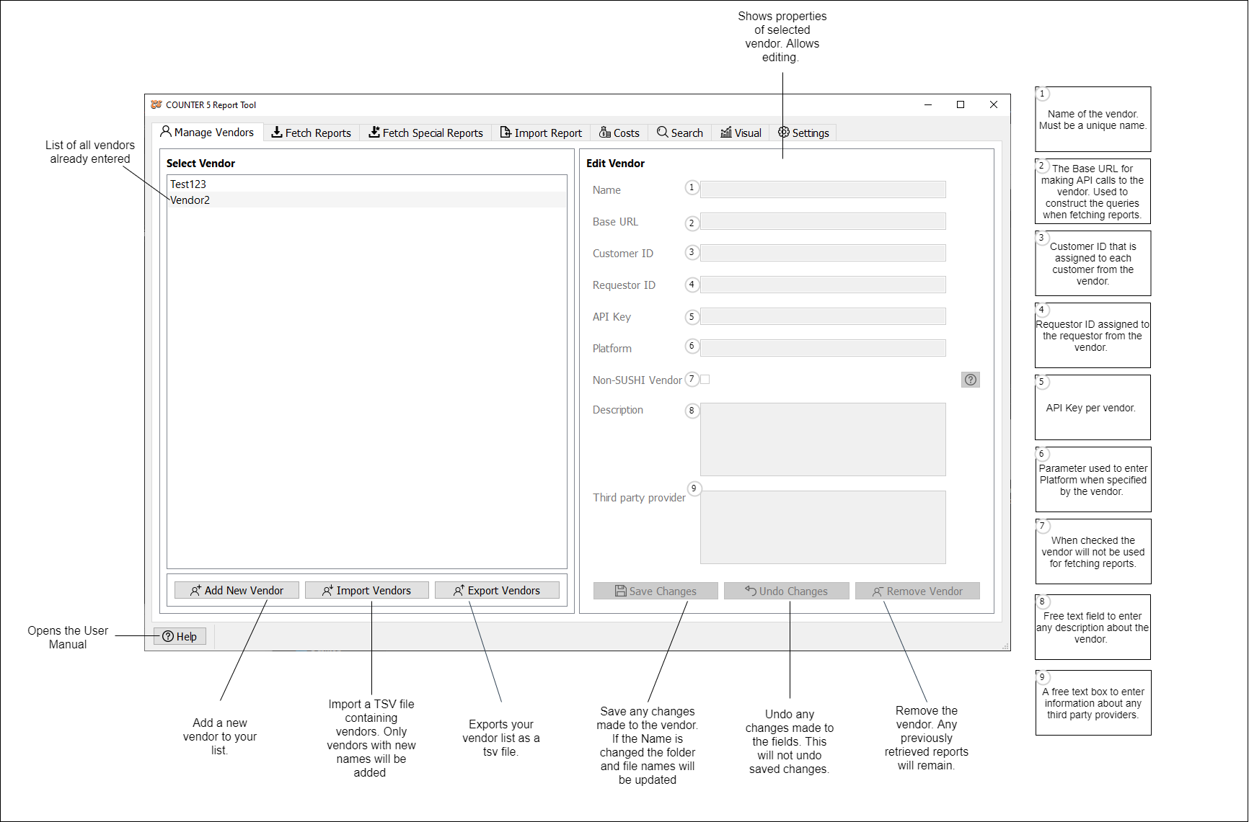The height and width of the screenshot is (822, 1249).
Task: Click the Fetch Reports download icon
Action: pyautogui.click(x=277, y=133)
